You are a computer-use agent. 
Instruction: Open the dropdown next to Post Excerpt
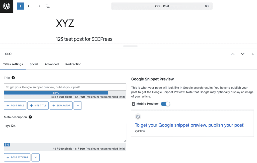[x=36, y=157]
